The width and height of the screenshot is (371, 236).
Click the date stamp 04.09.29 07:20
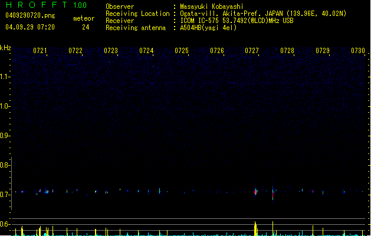30,27
